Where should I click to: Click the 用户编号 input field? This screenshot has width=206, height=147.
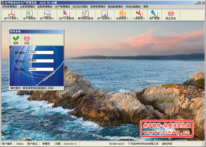tap(41, 52)
